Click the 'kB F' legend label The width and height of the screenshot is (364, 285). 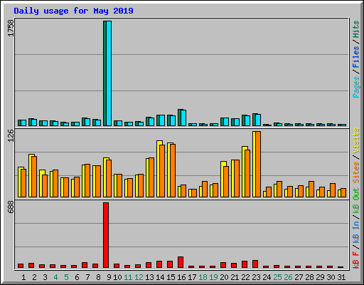coord(356,260)
